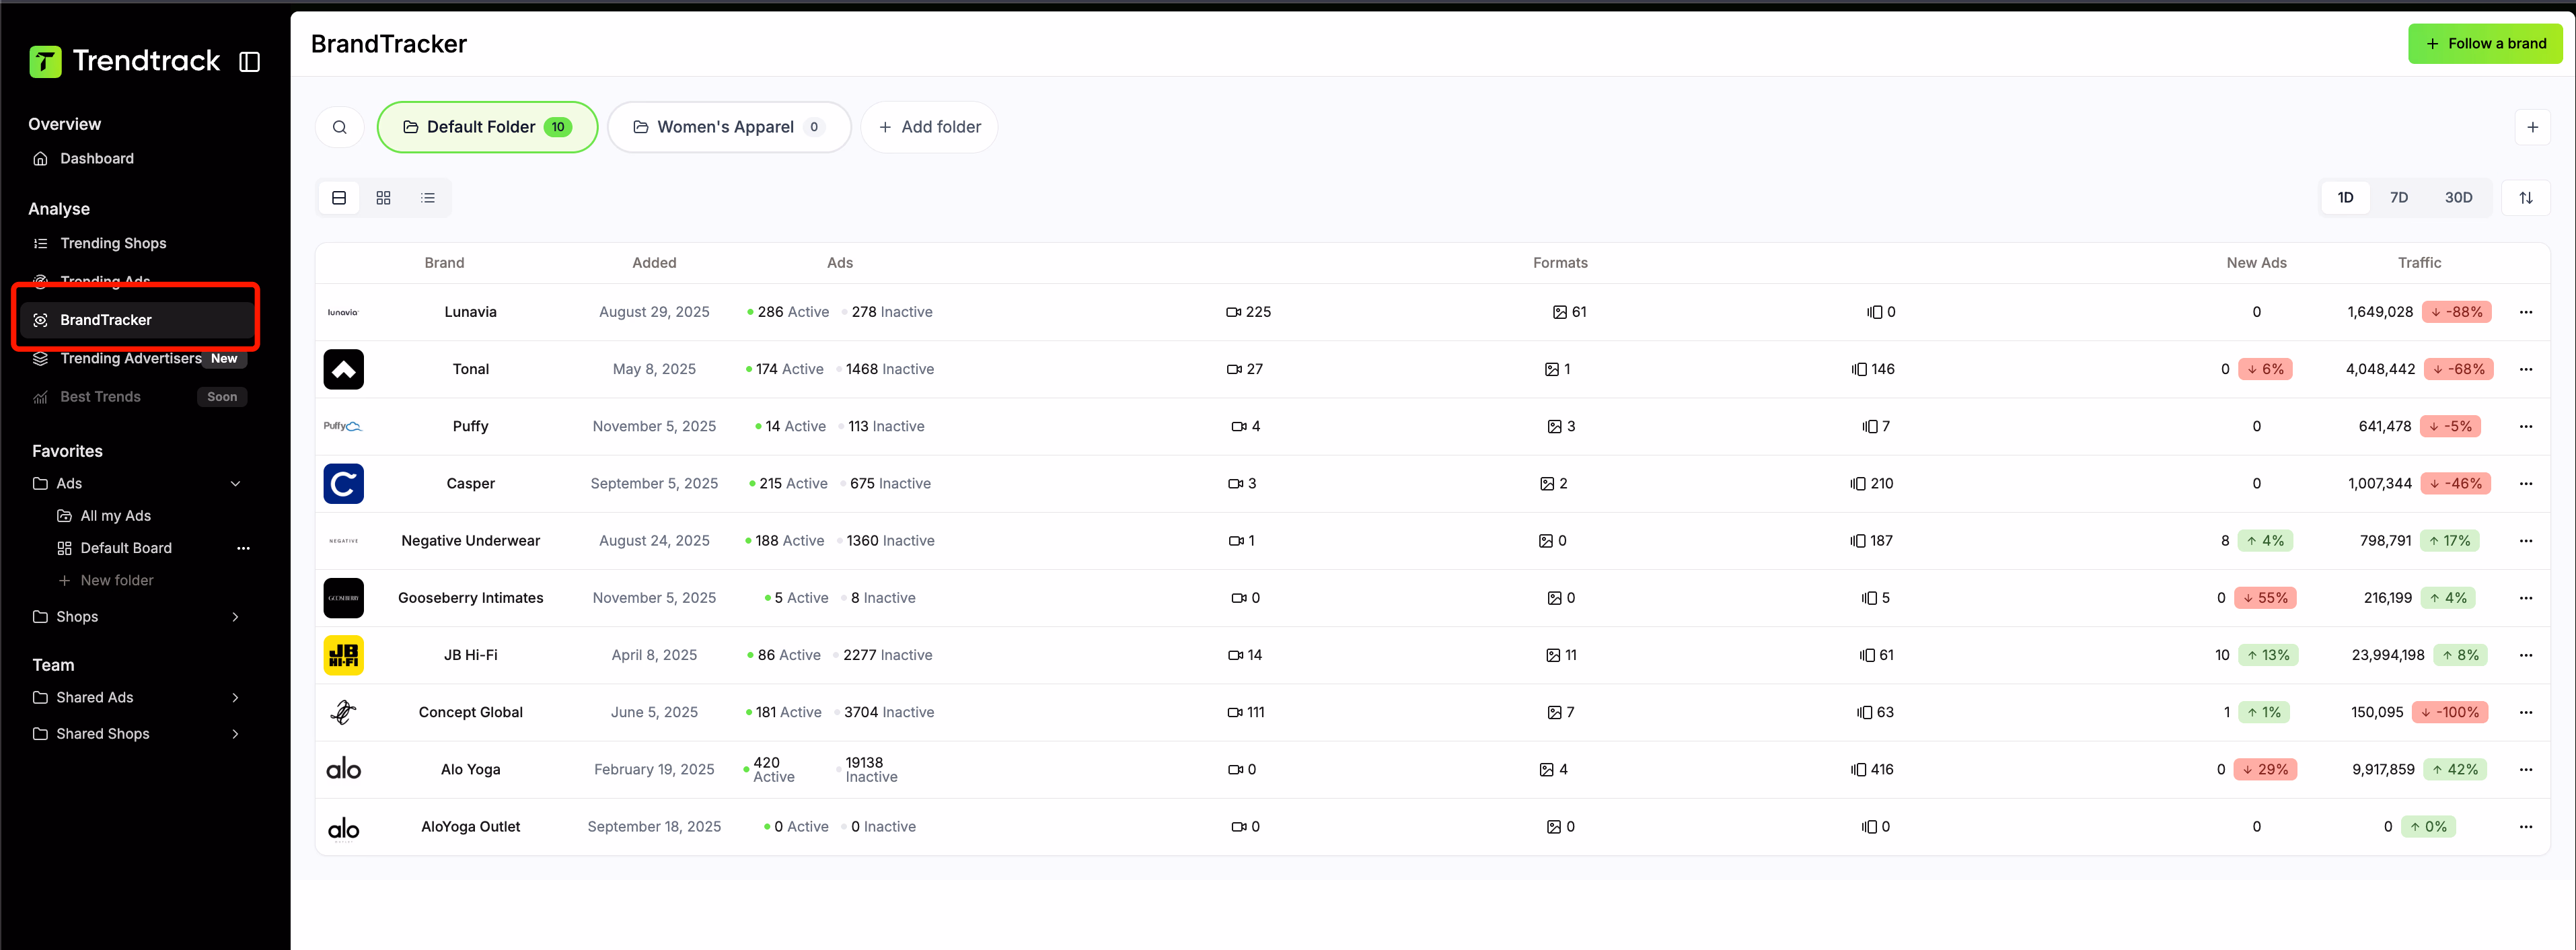Open the search icon above the folder tabs

[x=339, y=127]
